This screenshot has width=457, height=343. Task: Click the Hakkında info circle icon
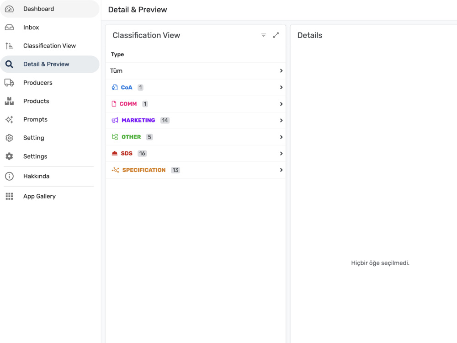tap(9, 176)
